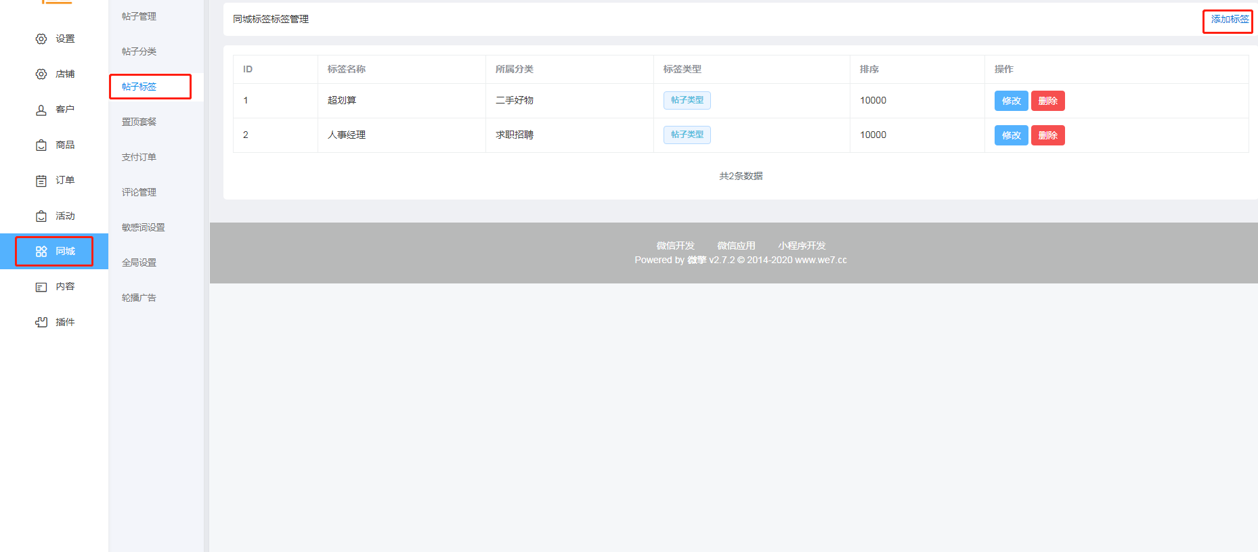Open 置顶套餐 submenu
The height and width of the screenshot is (552, 1258).
click(x=139, y=122)
